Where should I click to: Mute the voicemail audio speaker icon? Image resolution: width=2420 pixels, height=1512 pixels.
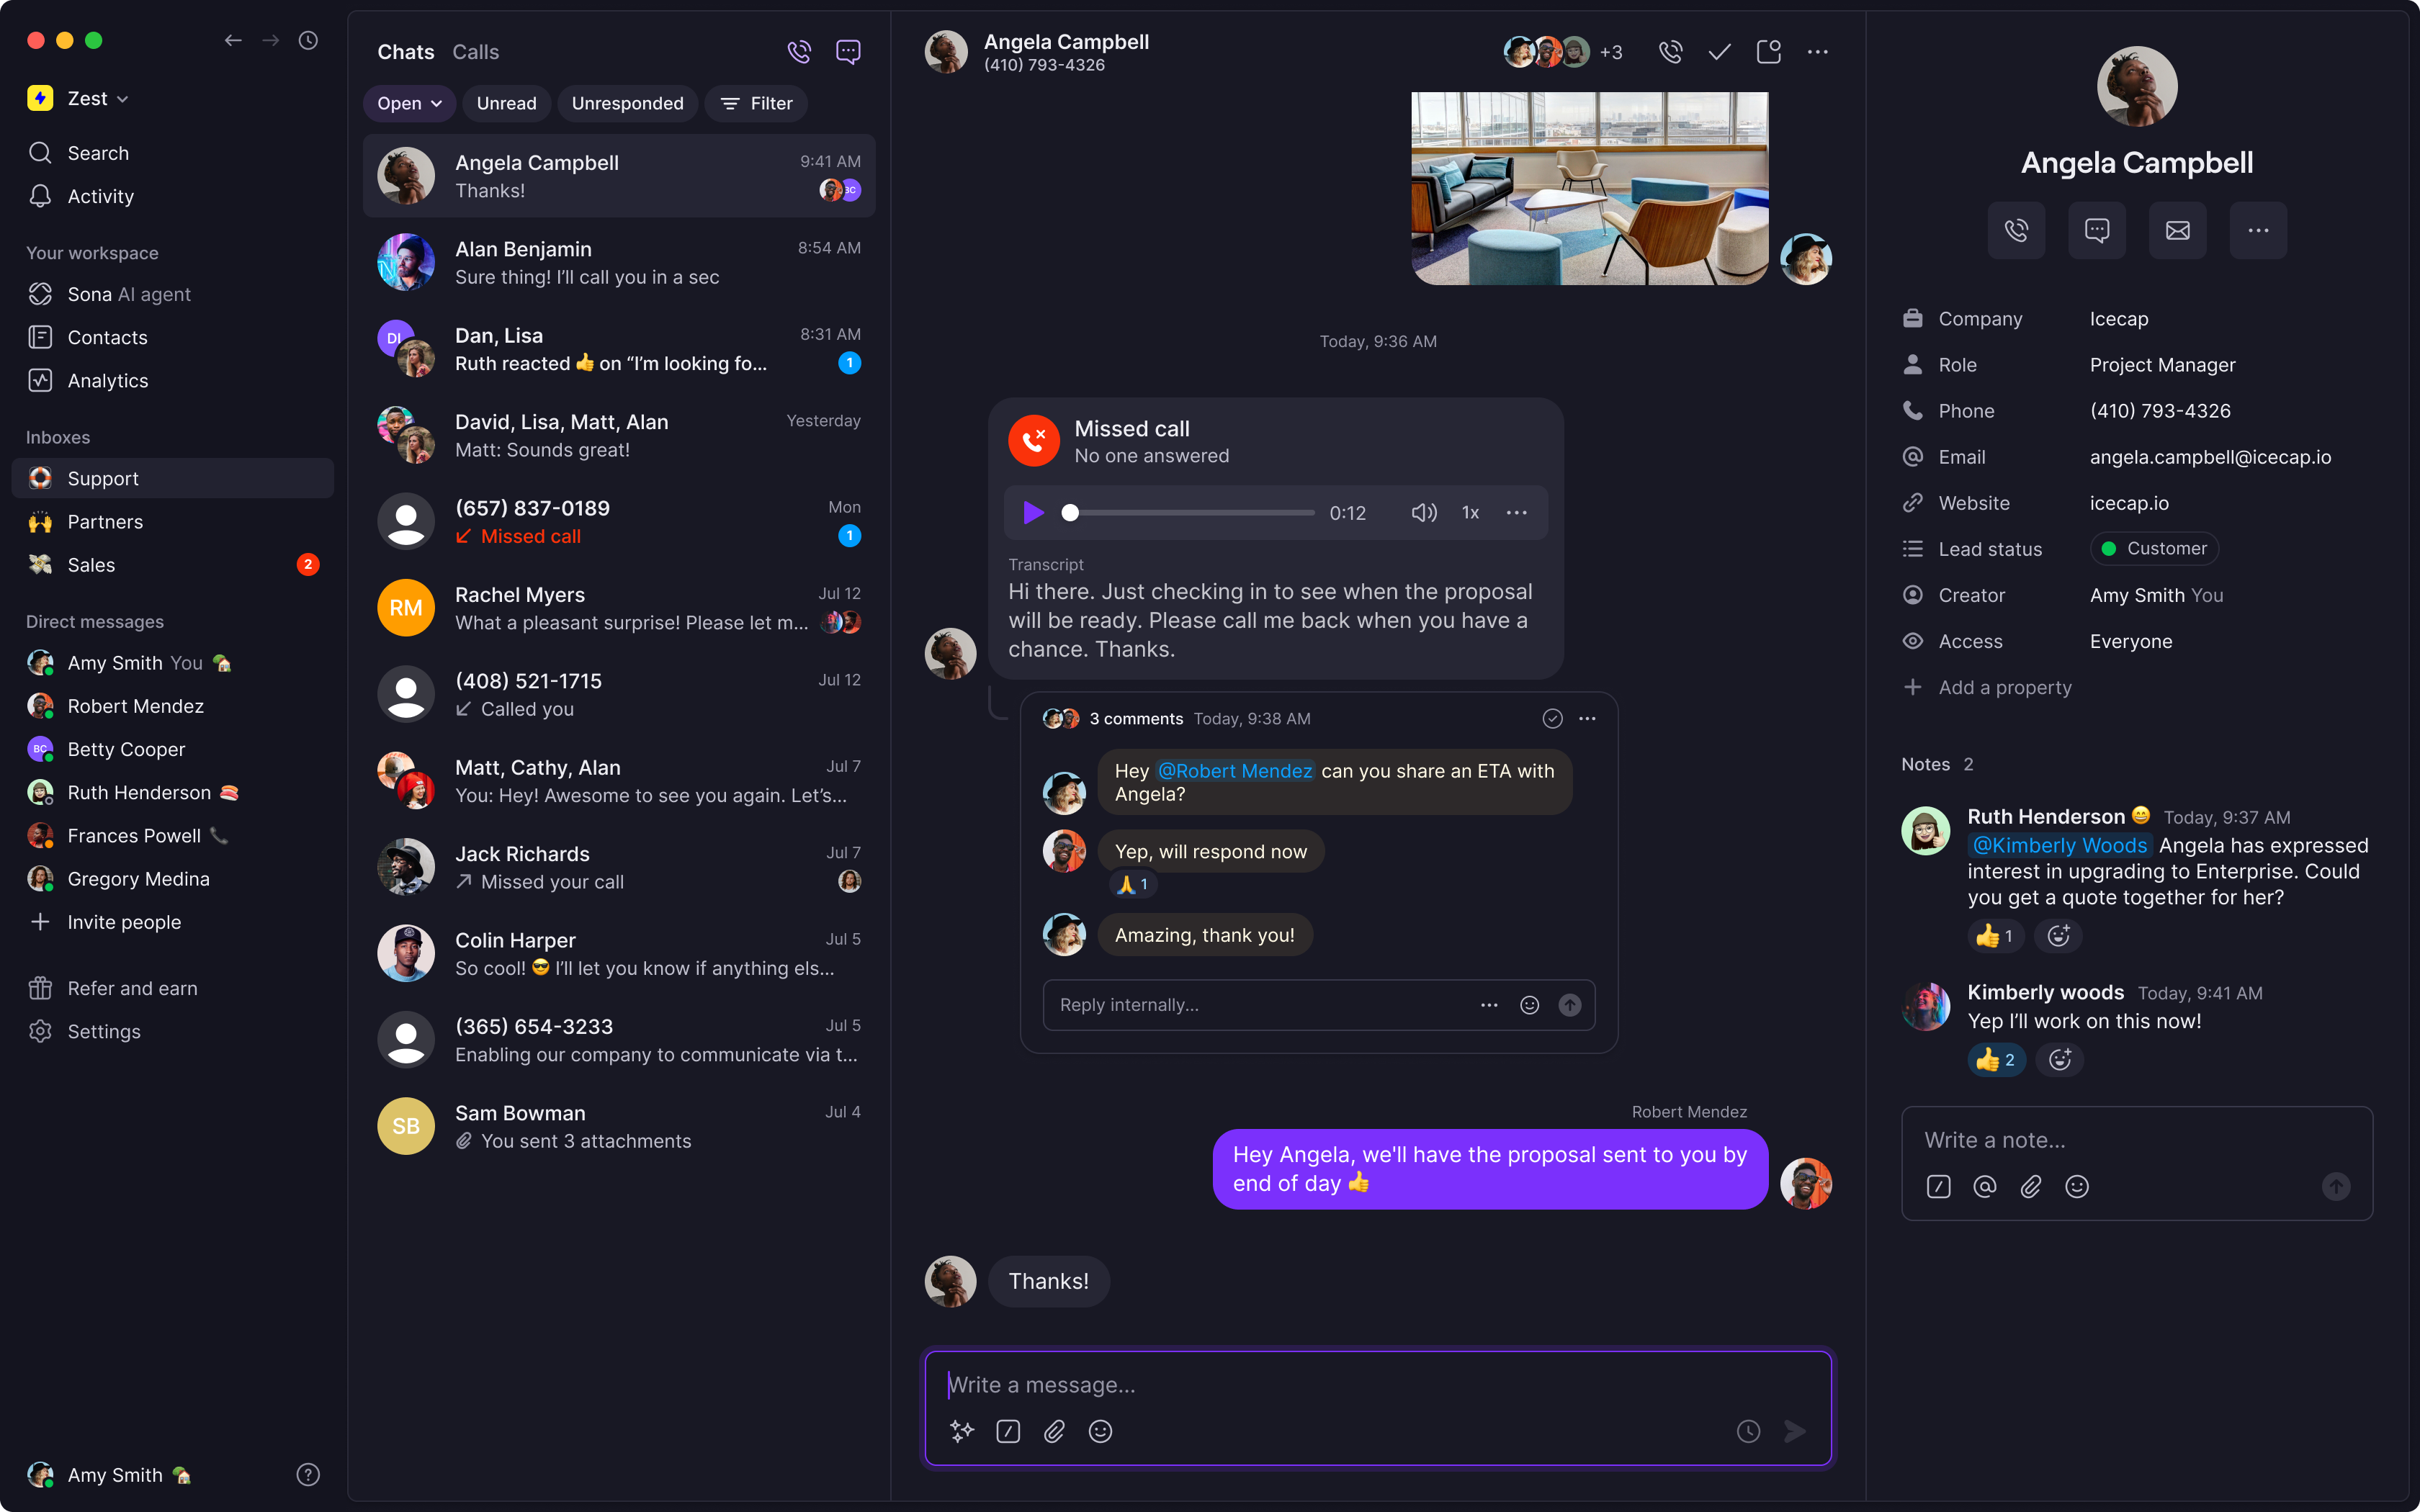[x=1423, y=513]
